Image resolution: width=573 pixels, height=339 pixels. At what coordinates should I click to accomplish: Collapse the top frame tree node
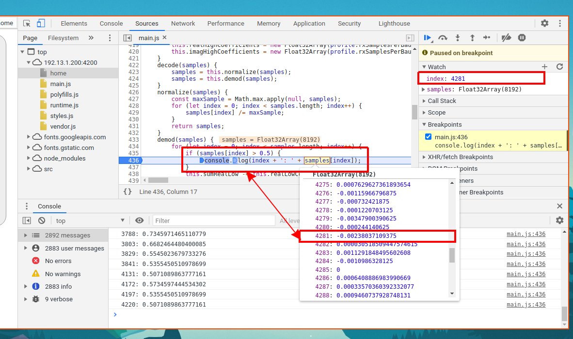[23, 52]
